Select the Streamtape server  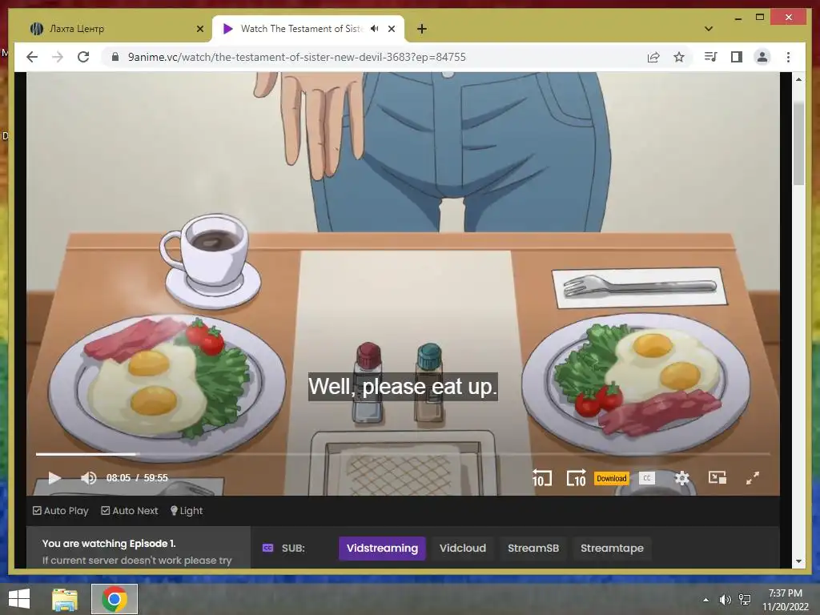tap(612, 548)
